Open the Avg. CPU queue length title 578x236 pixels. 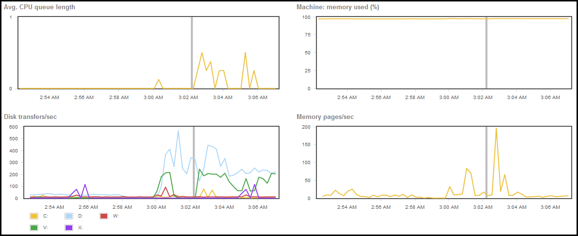tap(39, 7)
